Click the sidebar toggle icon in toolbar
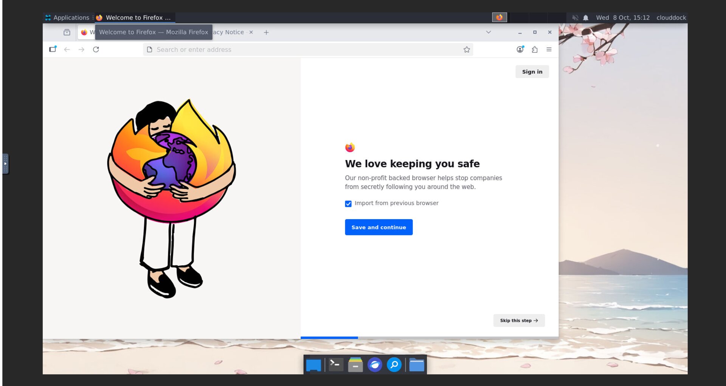Image resolution: width=726 pixels, height=386 pixels. pyautogui.click(x=53, y=49)
